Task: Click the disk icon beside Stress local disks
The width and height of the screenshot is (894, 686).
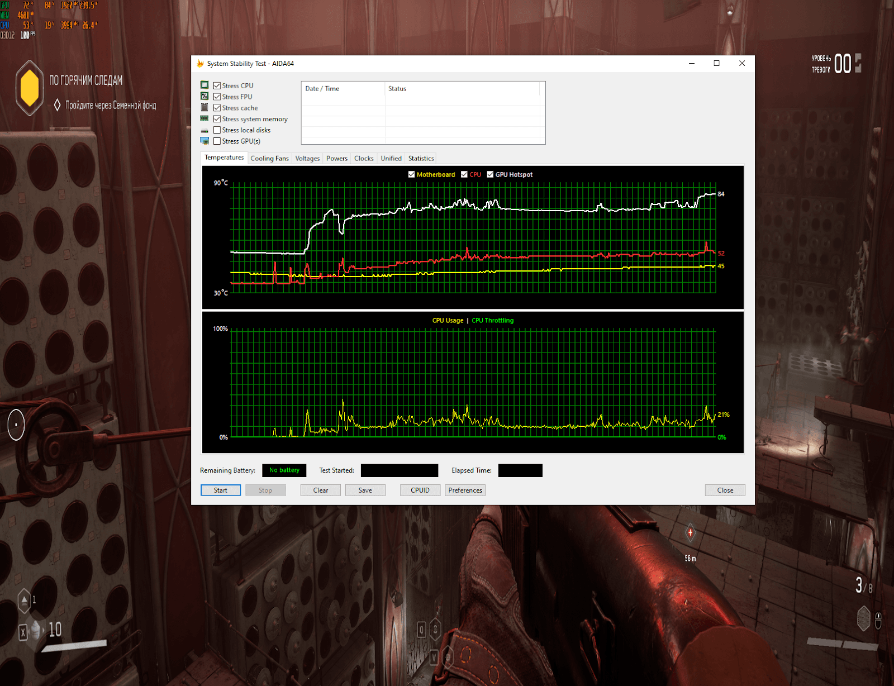Action: [x=205, y=130]
